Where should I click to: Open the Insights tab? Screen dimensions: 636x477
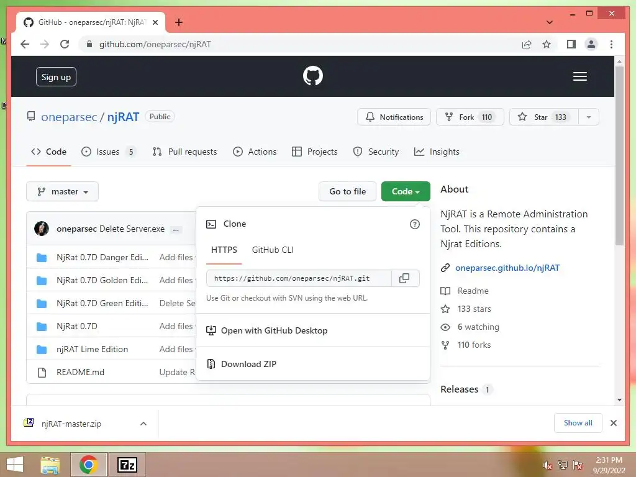point(437,152)
